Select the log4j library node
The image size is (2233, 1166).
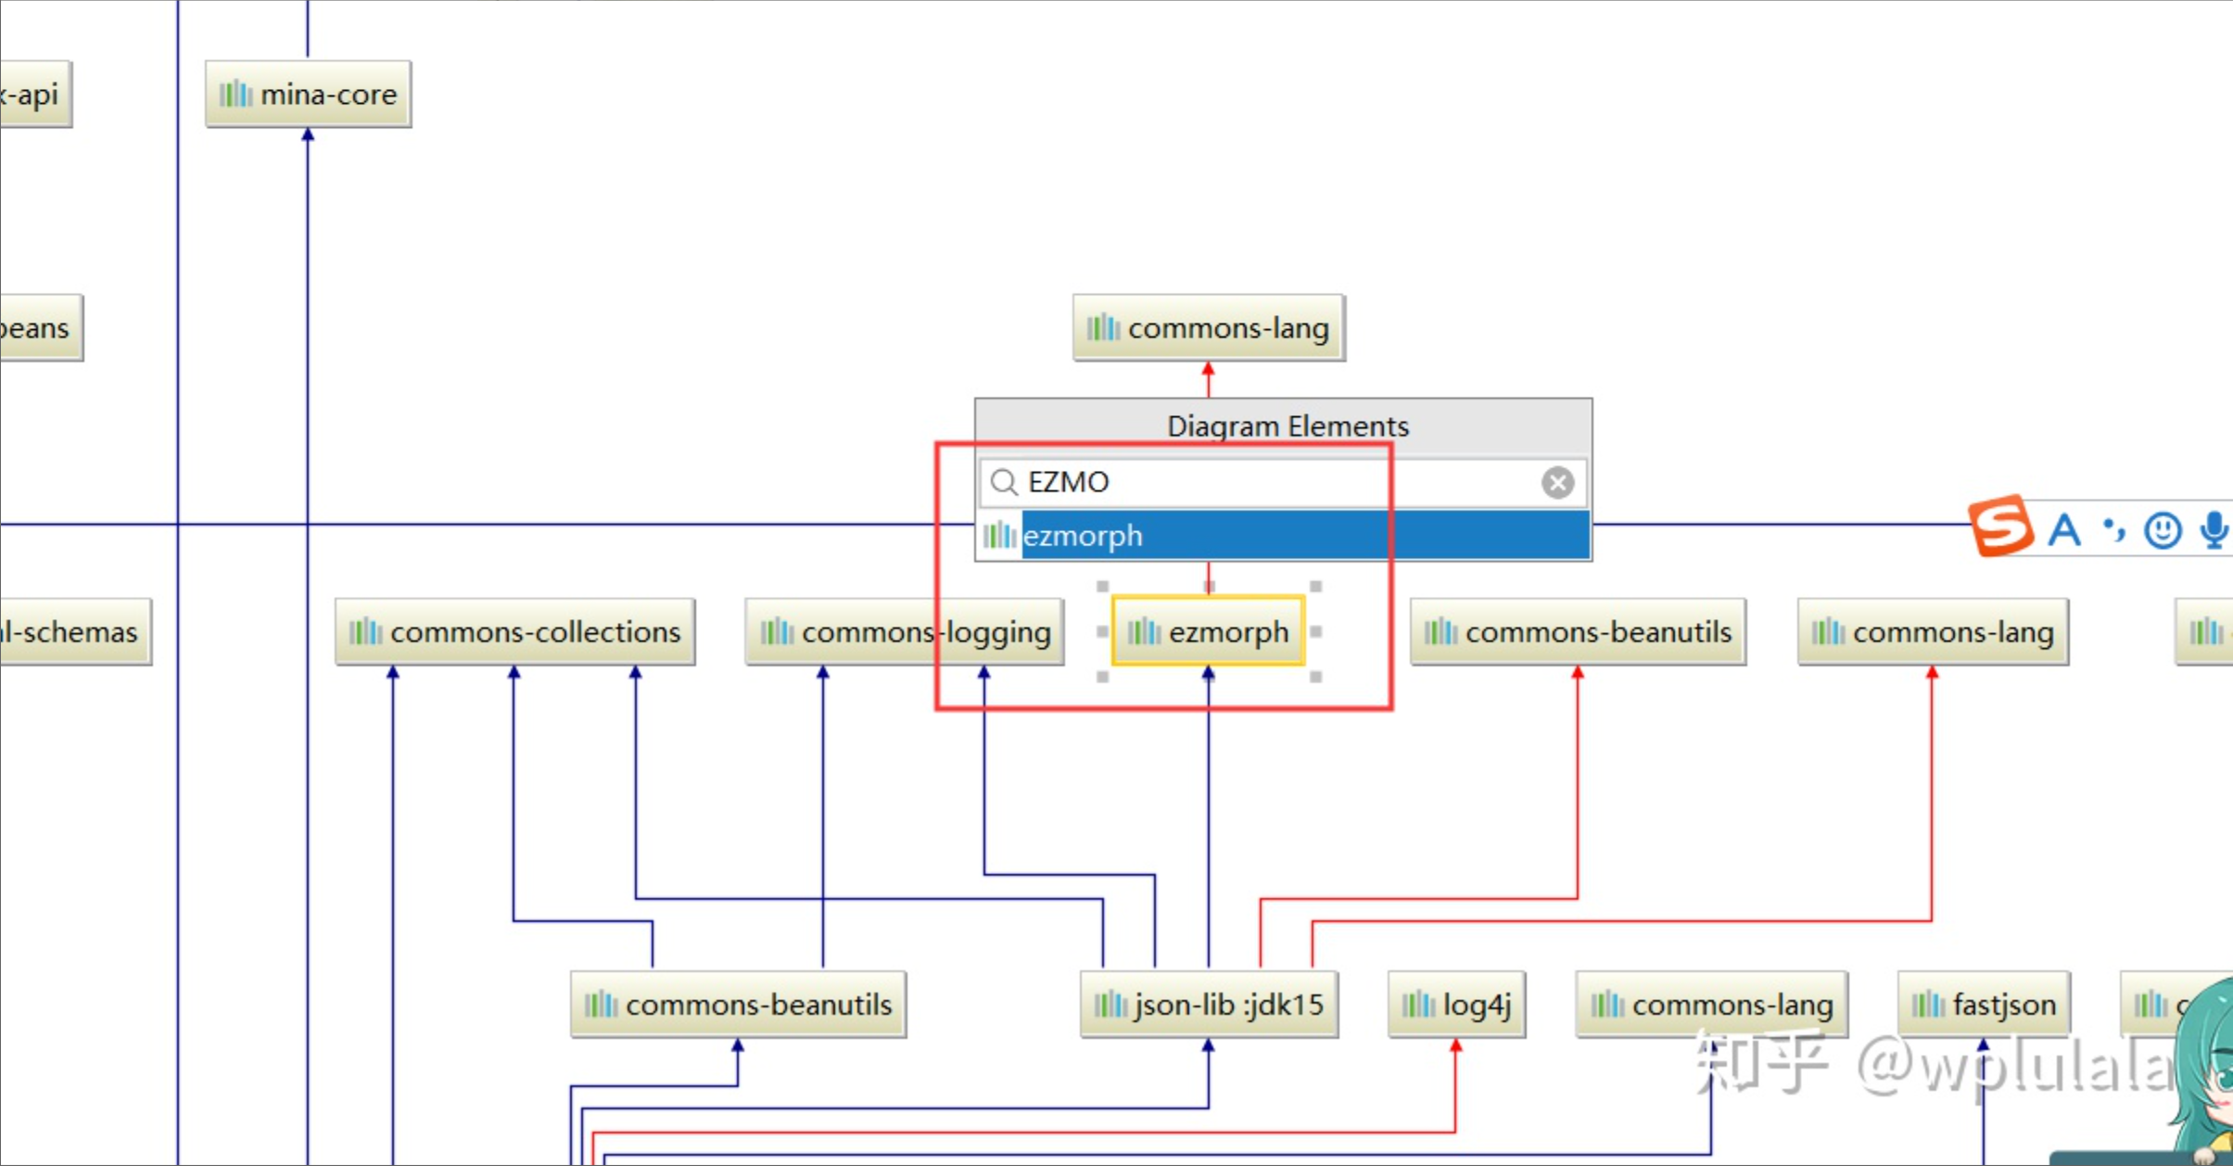[1456, 1005]
